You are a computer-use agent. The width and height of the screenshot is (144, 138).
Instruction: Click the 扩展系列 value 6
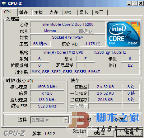pyautogui.click(x=40, y=65)
